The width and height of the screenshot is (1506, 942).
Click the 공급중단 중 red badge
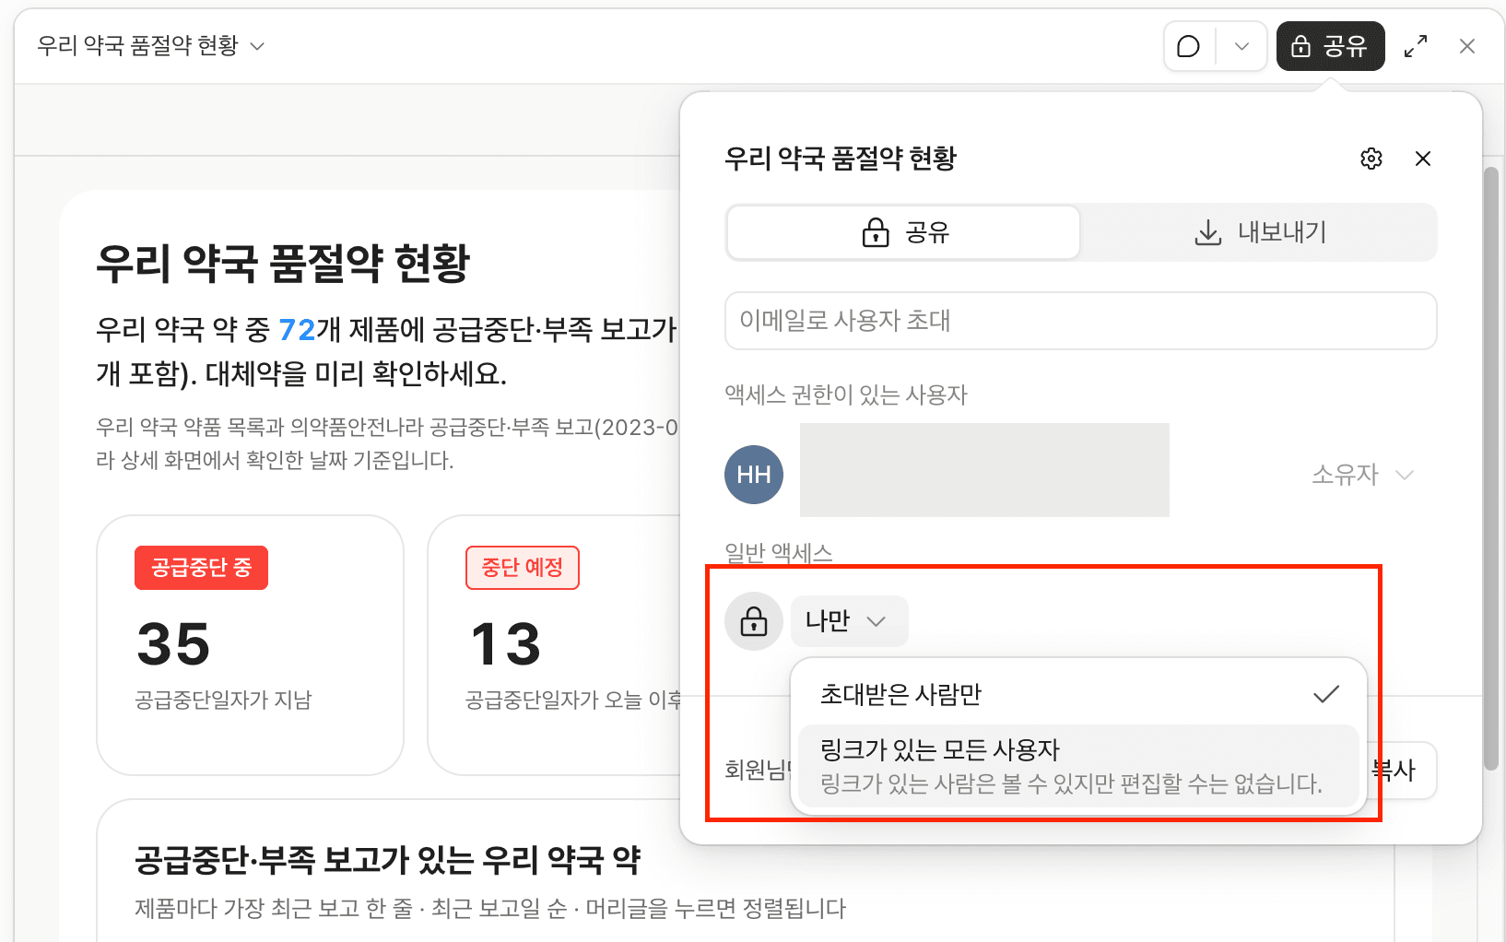[201, 568]
